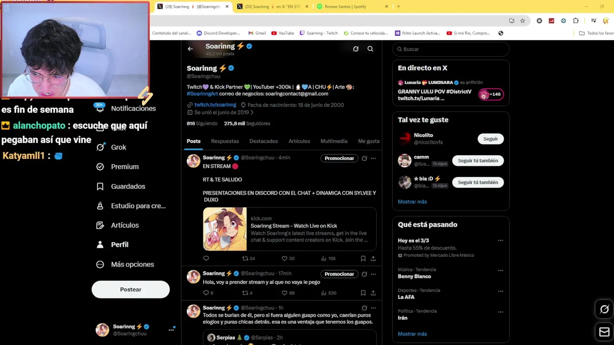Follow bia :D back with Seguir tú también
614x345 pixels.
point(478,183)
